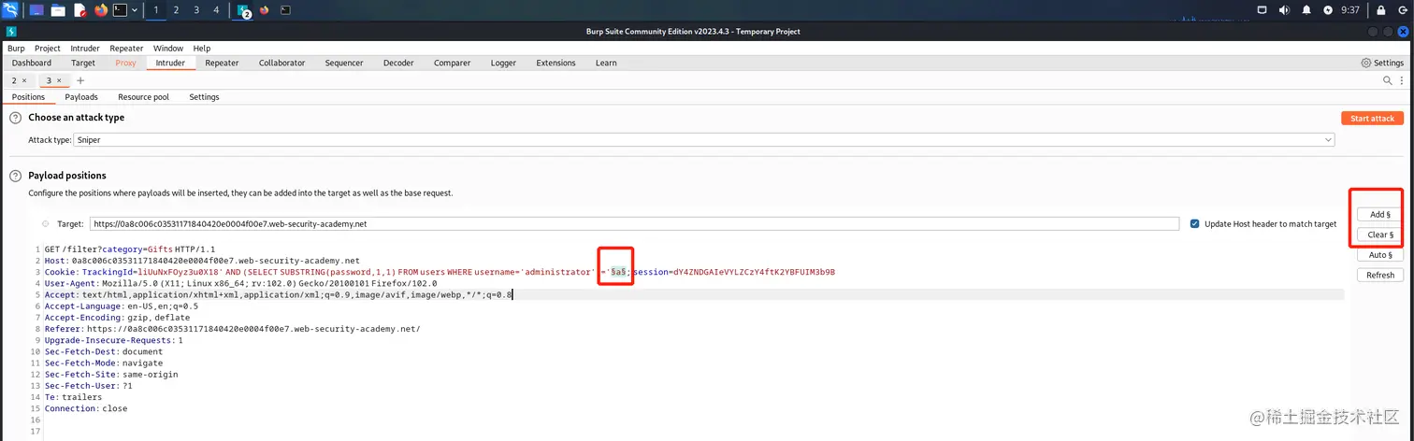Add a new Intruder tab
This screenshot has height=441, width=1414.
point(80,80)
